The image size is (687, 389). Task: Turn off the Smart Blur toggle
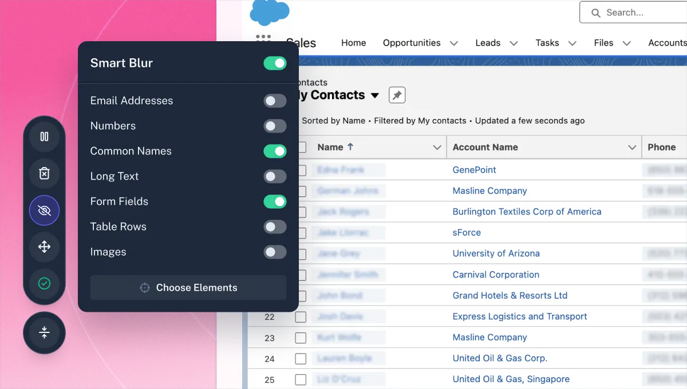(275, 63)
